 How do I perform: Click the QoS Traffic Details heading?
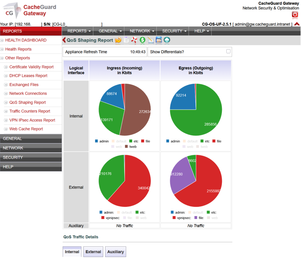pyautogui.click(x=81, y=237)
